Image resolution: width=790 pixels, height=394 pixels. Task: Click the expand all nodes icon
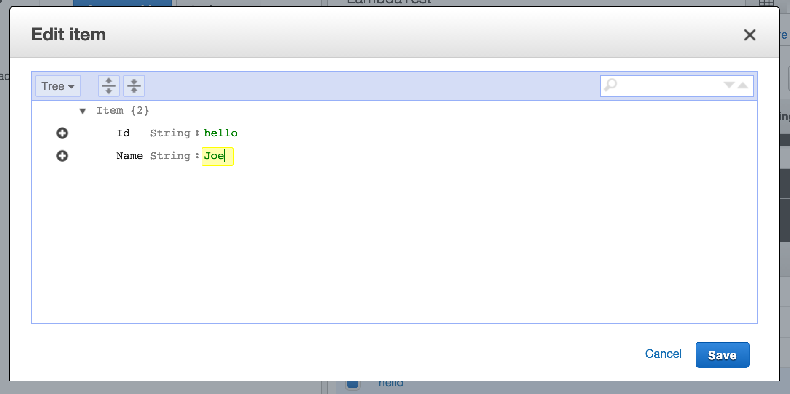click(108, 85)
